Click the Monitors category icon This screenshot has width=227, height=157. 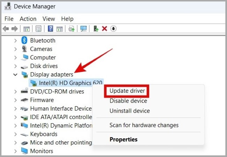pyautogui.click(x=24, y=151)
